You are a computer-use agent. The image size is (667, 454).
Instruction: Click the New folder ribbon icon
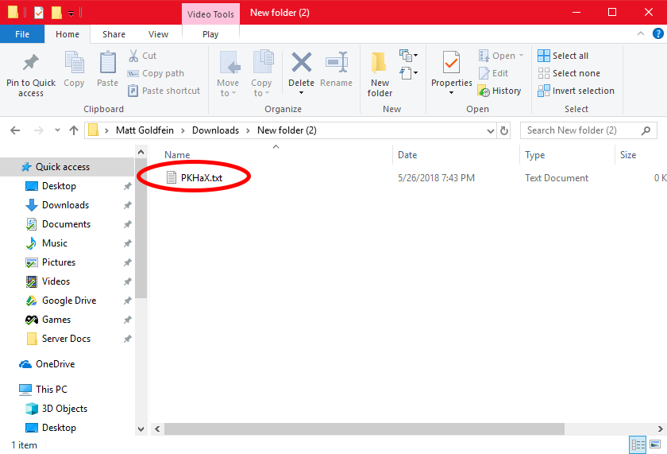point(380,65)
